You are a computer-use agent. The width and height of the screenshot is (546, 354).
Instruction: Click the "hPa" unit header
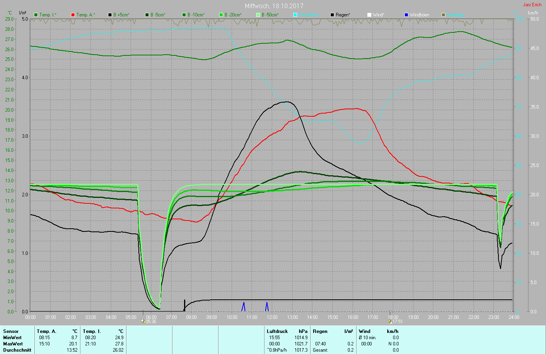click(x=303, y=331)
